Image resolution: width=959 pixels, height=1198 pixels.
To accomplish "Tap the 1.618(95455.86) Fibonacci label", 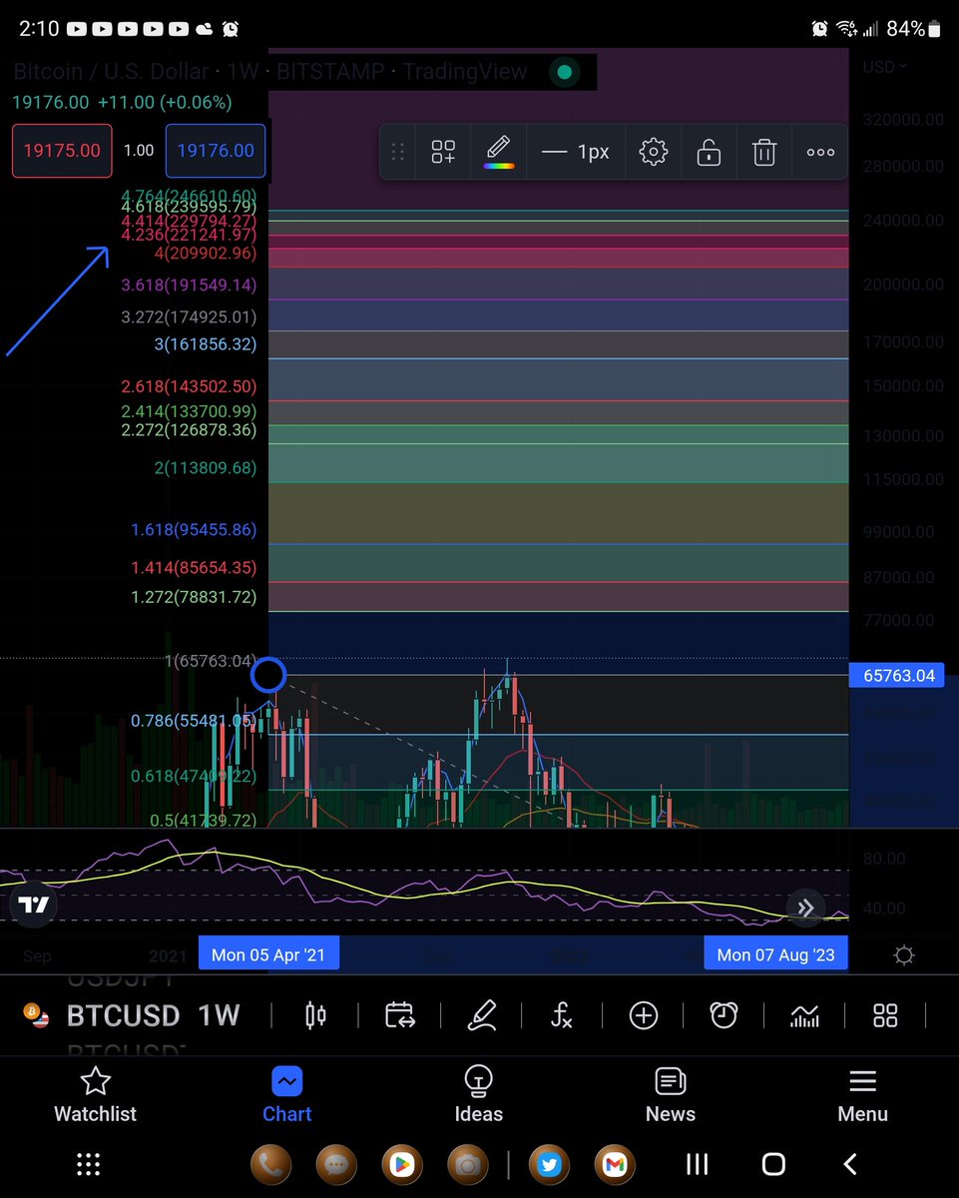I will (x=194, y=530).
